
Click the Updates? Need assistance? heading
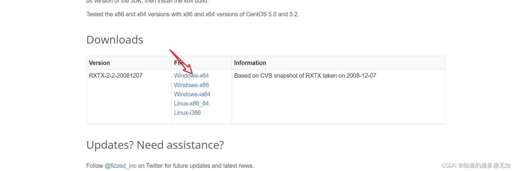[155, 145]
